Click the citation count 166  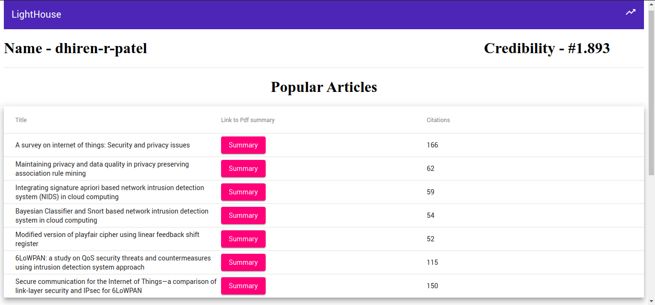click(x=433, y=145)
